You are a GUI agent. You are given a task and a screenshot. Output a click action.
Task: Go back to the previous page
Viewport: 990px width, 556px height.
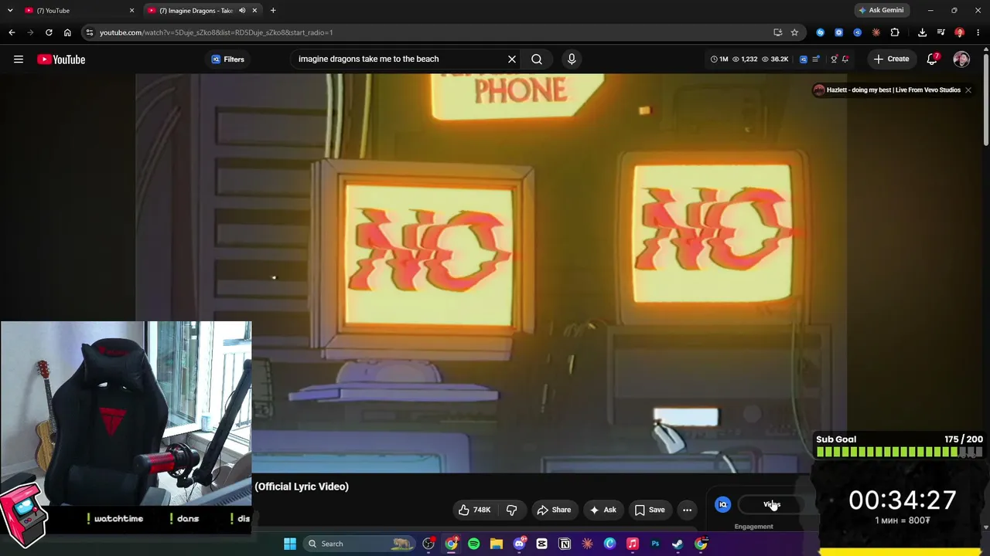[12, 32]
